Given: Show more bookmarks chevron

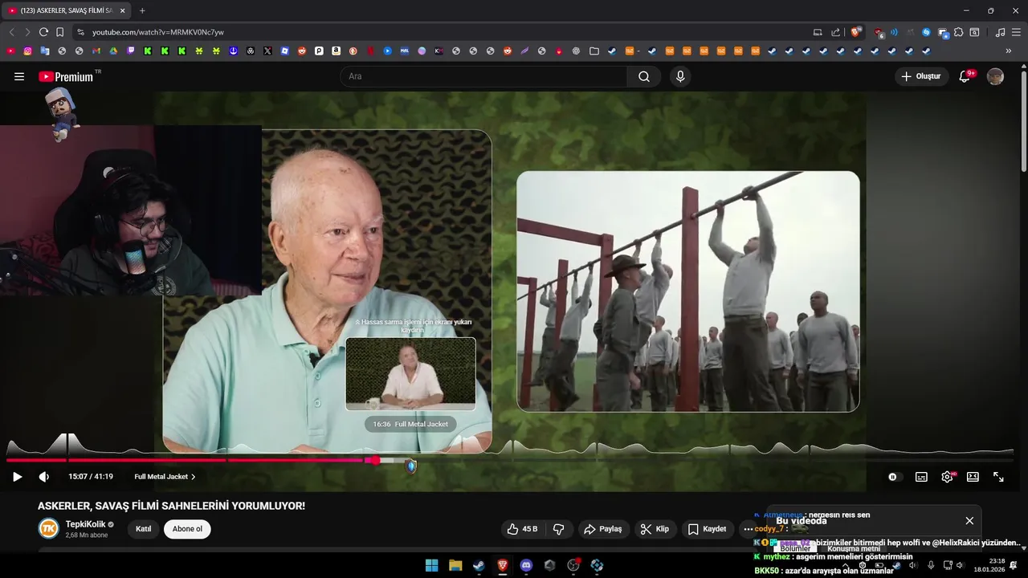Looking at the screenshot, I should click(x=1009, y=51).
